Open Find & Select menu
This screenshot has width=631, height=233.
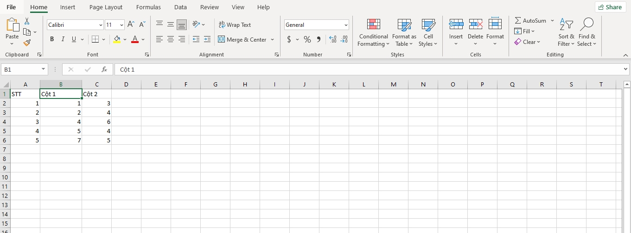586,32
